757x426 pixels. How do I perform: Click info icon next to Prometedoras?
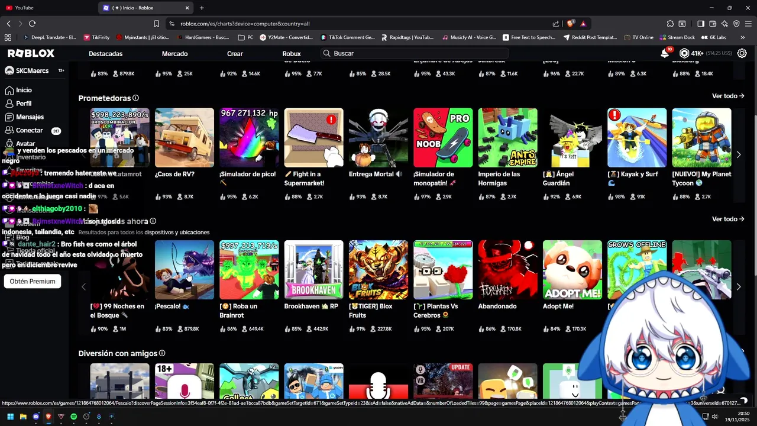(135, 98)
